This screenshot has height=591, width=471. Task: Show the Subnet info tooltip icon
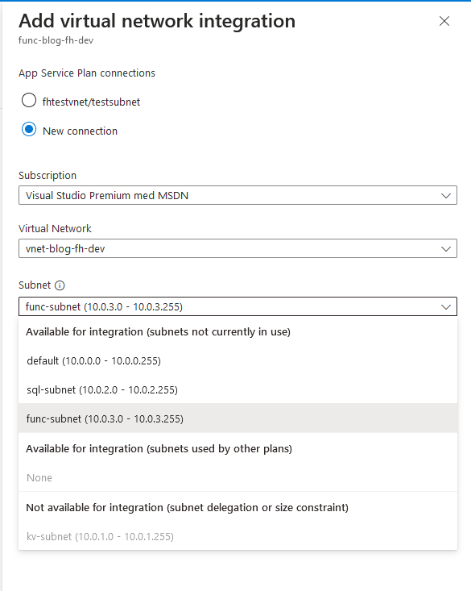60,285
